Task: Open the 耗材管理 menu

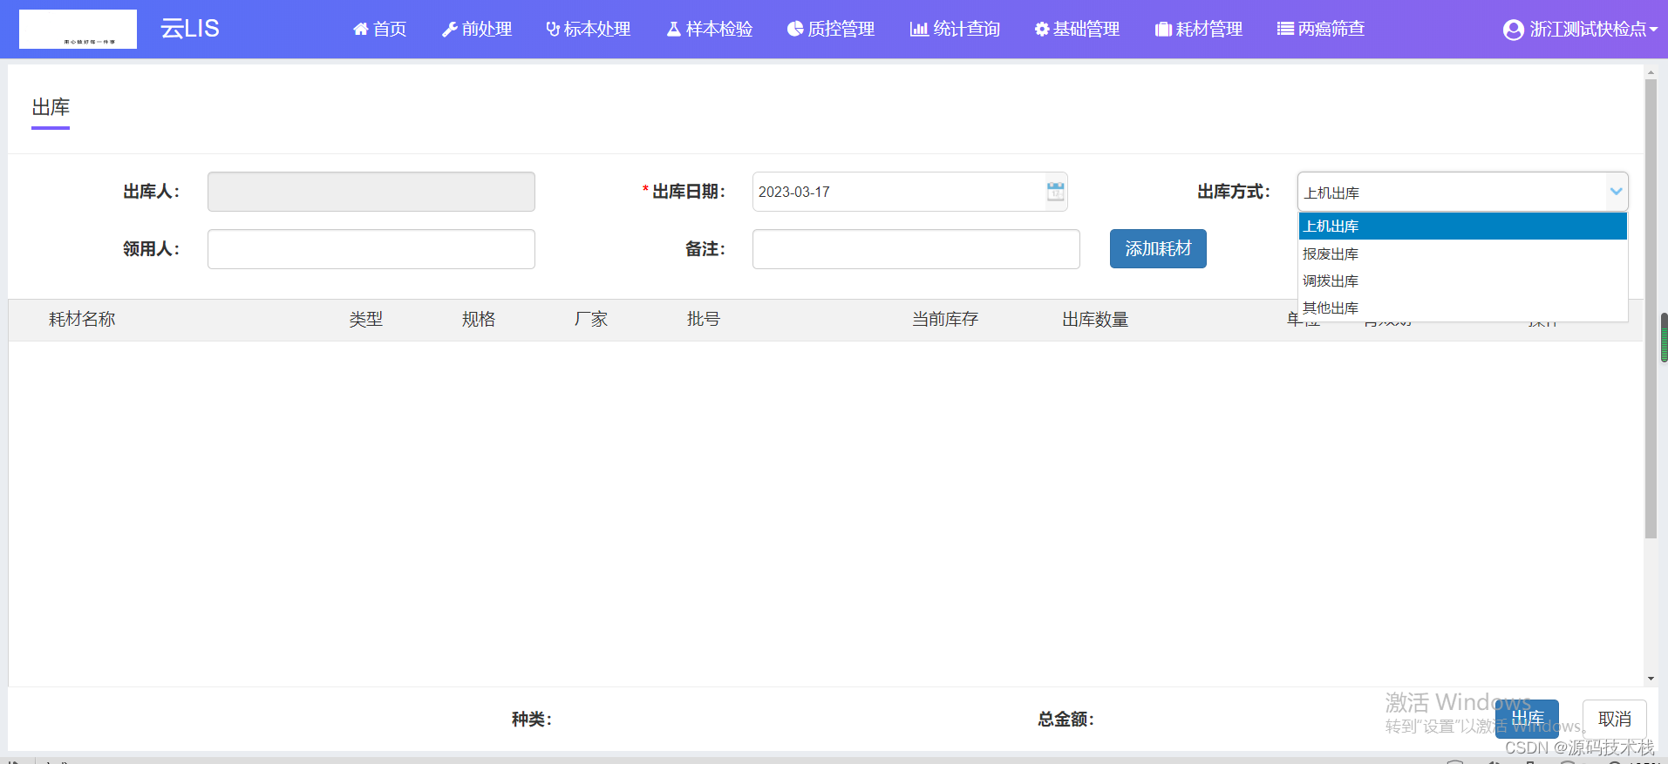Action: pyautogui.click(x=1199, y=30)
